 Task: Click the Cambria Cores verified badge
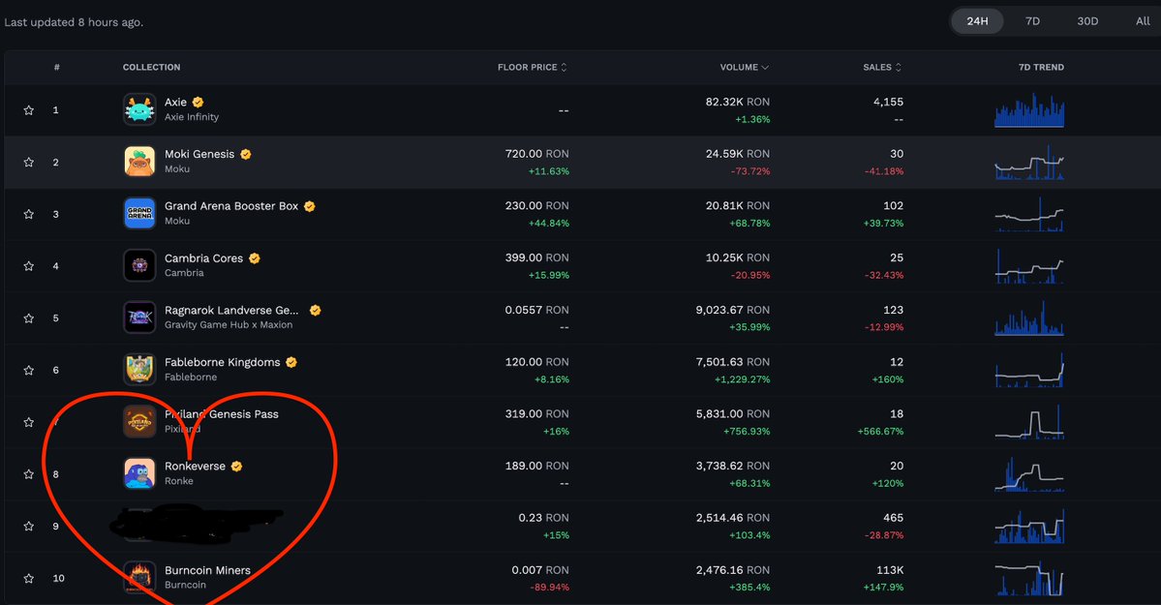click(x=255, y=258)
